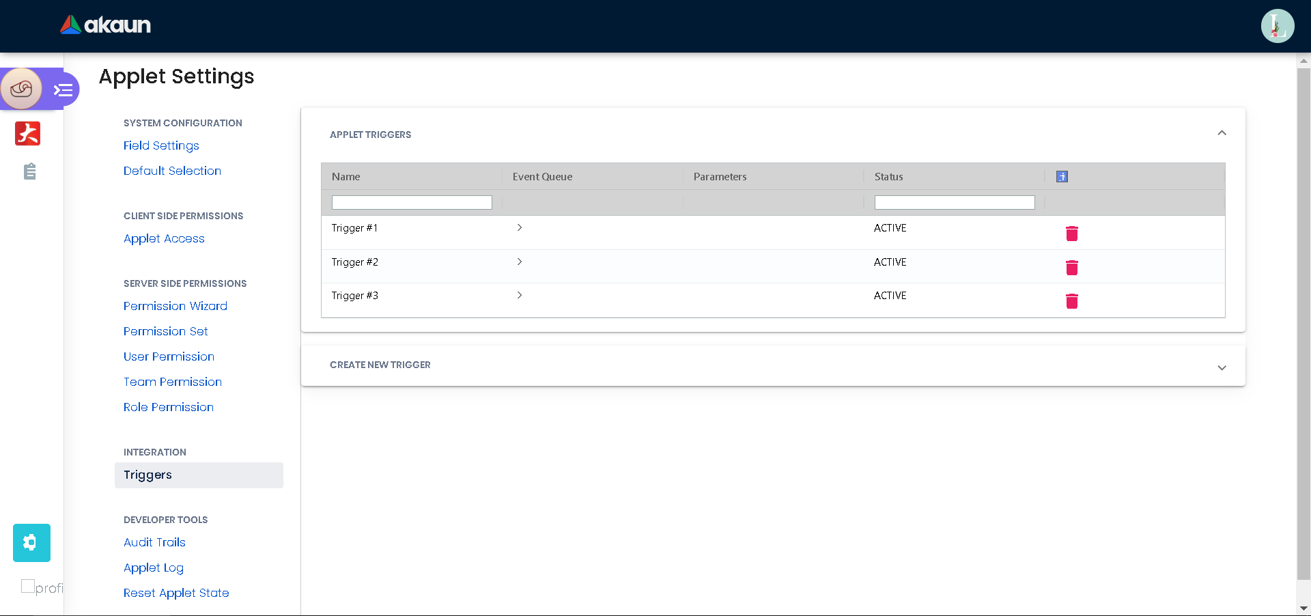Select the Trigger #2 name cell
The width and height of the screenshot is (1311, 616).
click(354, 262)
